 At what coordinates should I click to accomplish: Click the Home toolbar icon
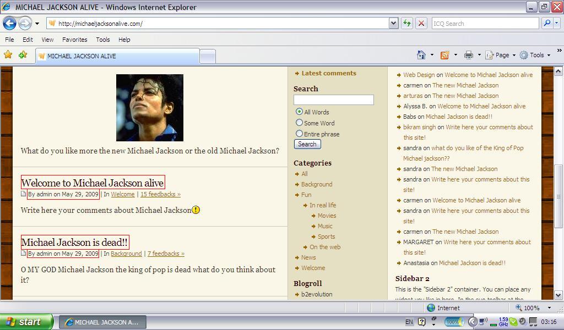[x=421, y=55]
